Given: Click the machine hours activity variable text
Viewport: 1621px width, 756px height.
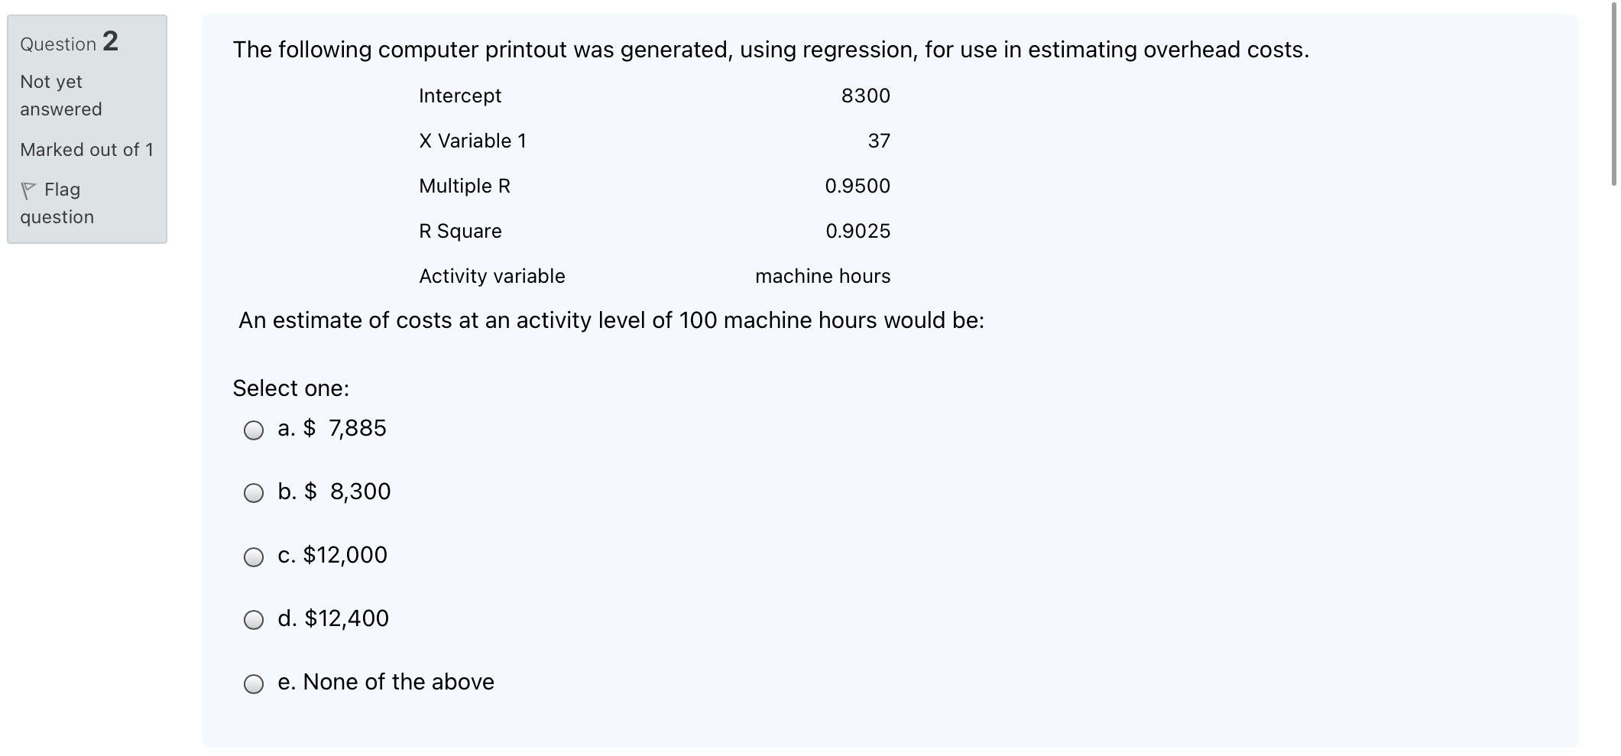Looking at the screenshot, I should pyautogui.click(x=822, y=276).
